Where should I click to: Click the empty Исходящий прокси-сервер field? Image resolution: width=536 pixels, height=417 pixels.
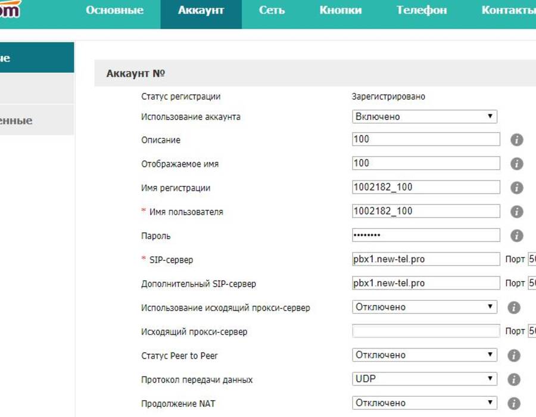[x=426, y=331]
